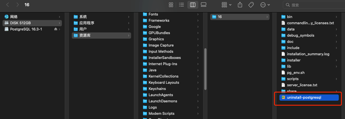The image size is (345, 119).
Task: Expand the DISK 512GB sidebar chevron
Action: [x=59, y=23]
